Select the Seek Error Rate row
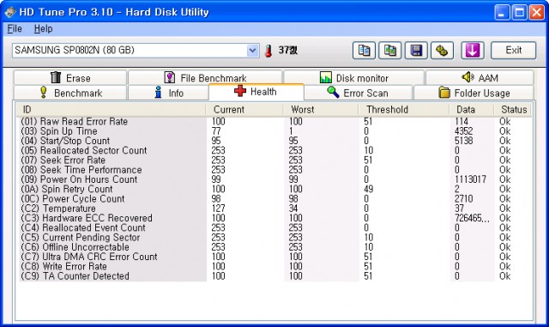Image resolution: width=549 pixels, height=327 pixels. click(274, 160)
